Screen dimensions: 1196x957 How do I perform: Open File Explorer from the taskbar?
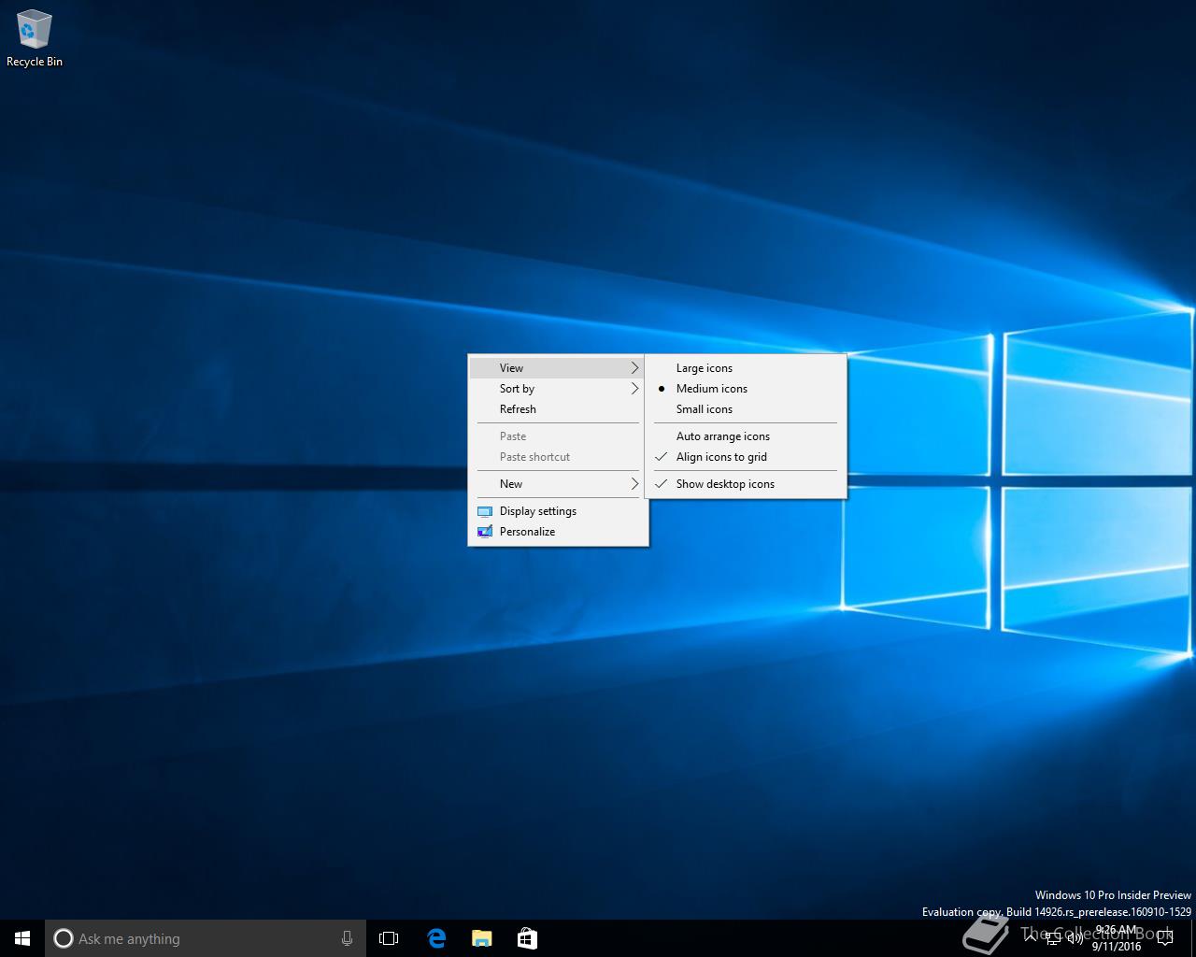tap(481, 938)
